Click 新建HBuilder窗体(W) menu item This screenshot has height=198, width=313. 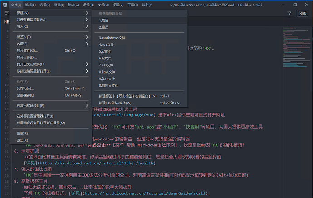point(127,103)
